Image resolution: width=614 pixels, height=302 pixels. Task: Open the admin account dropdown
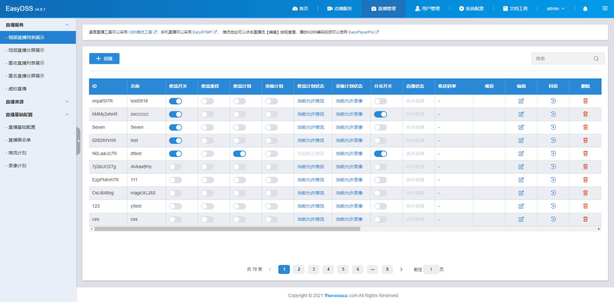[555, 9]
